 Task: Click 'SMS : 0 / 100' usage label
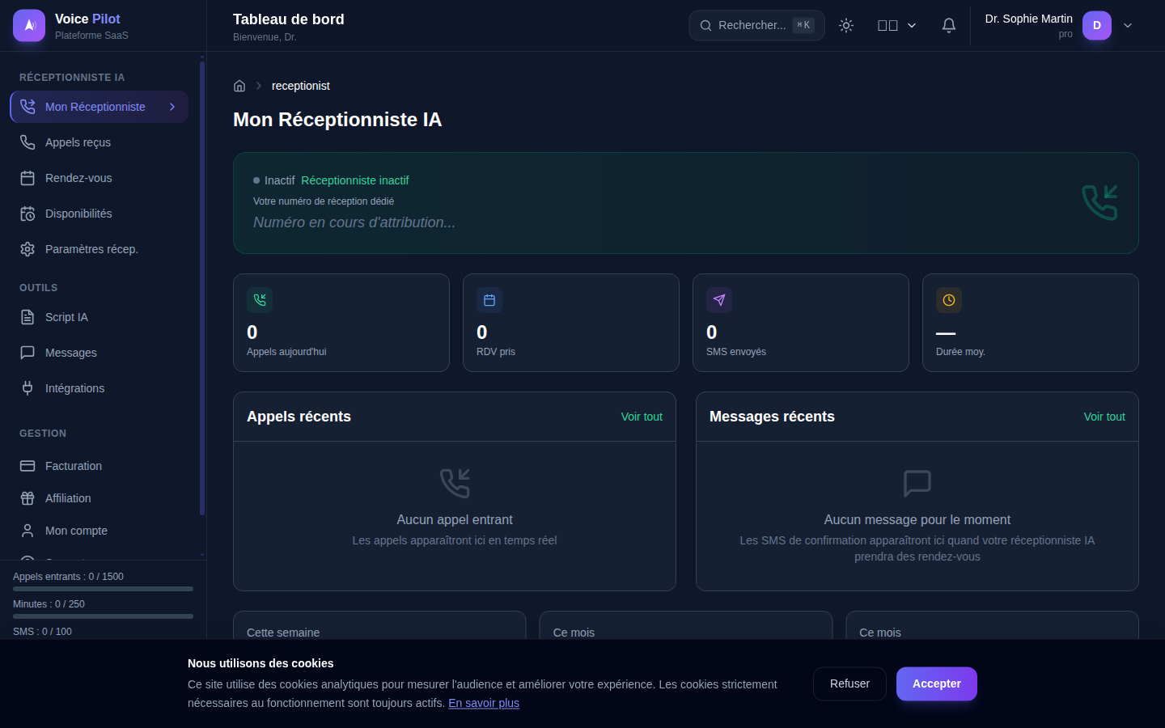click(x=42, y=632)
